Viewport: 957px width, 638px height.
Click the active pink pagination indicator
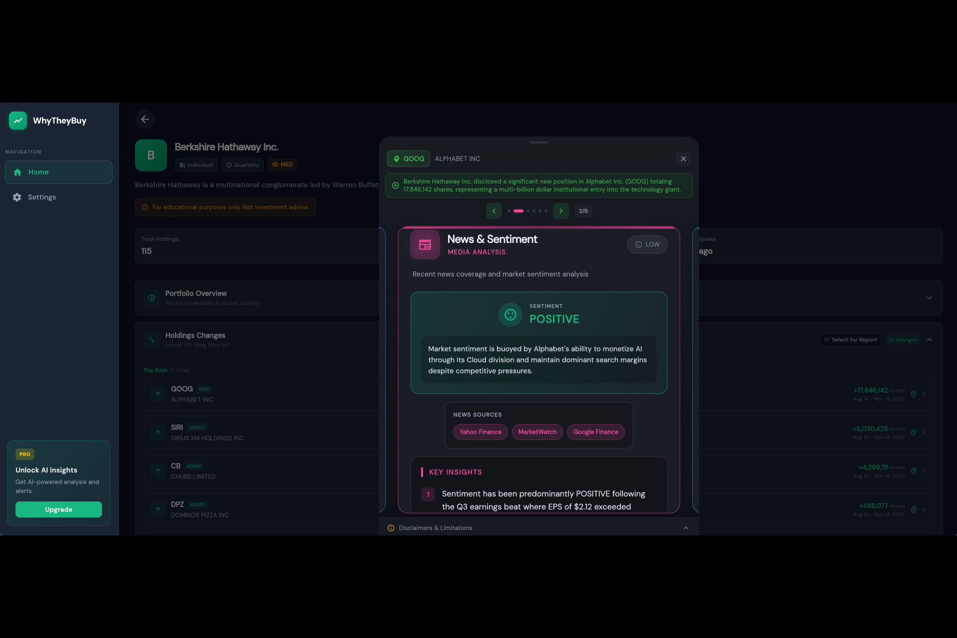click(x=518, y=211)
